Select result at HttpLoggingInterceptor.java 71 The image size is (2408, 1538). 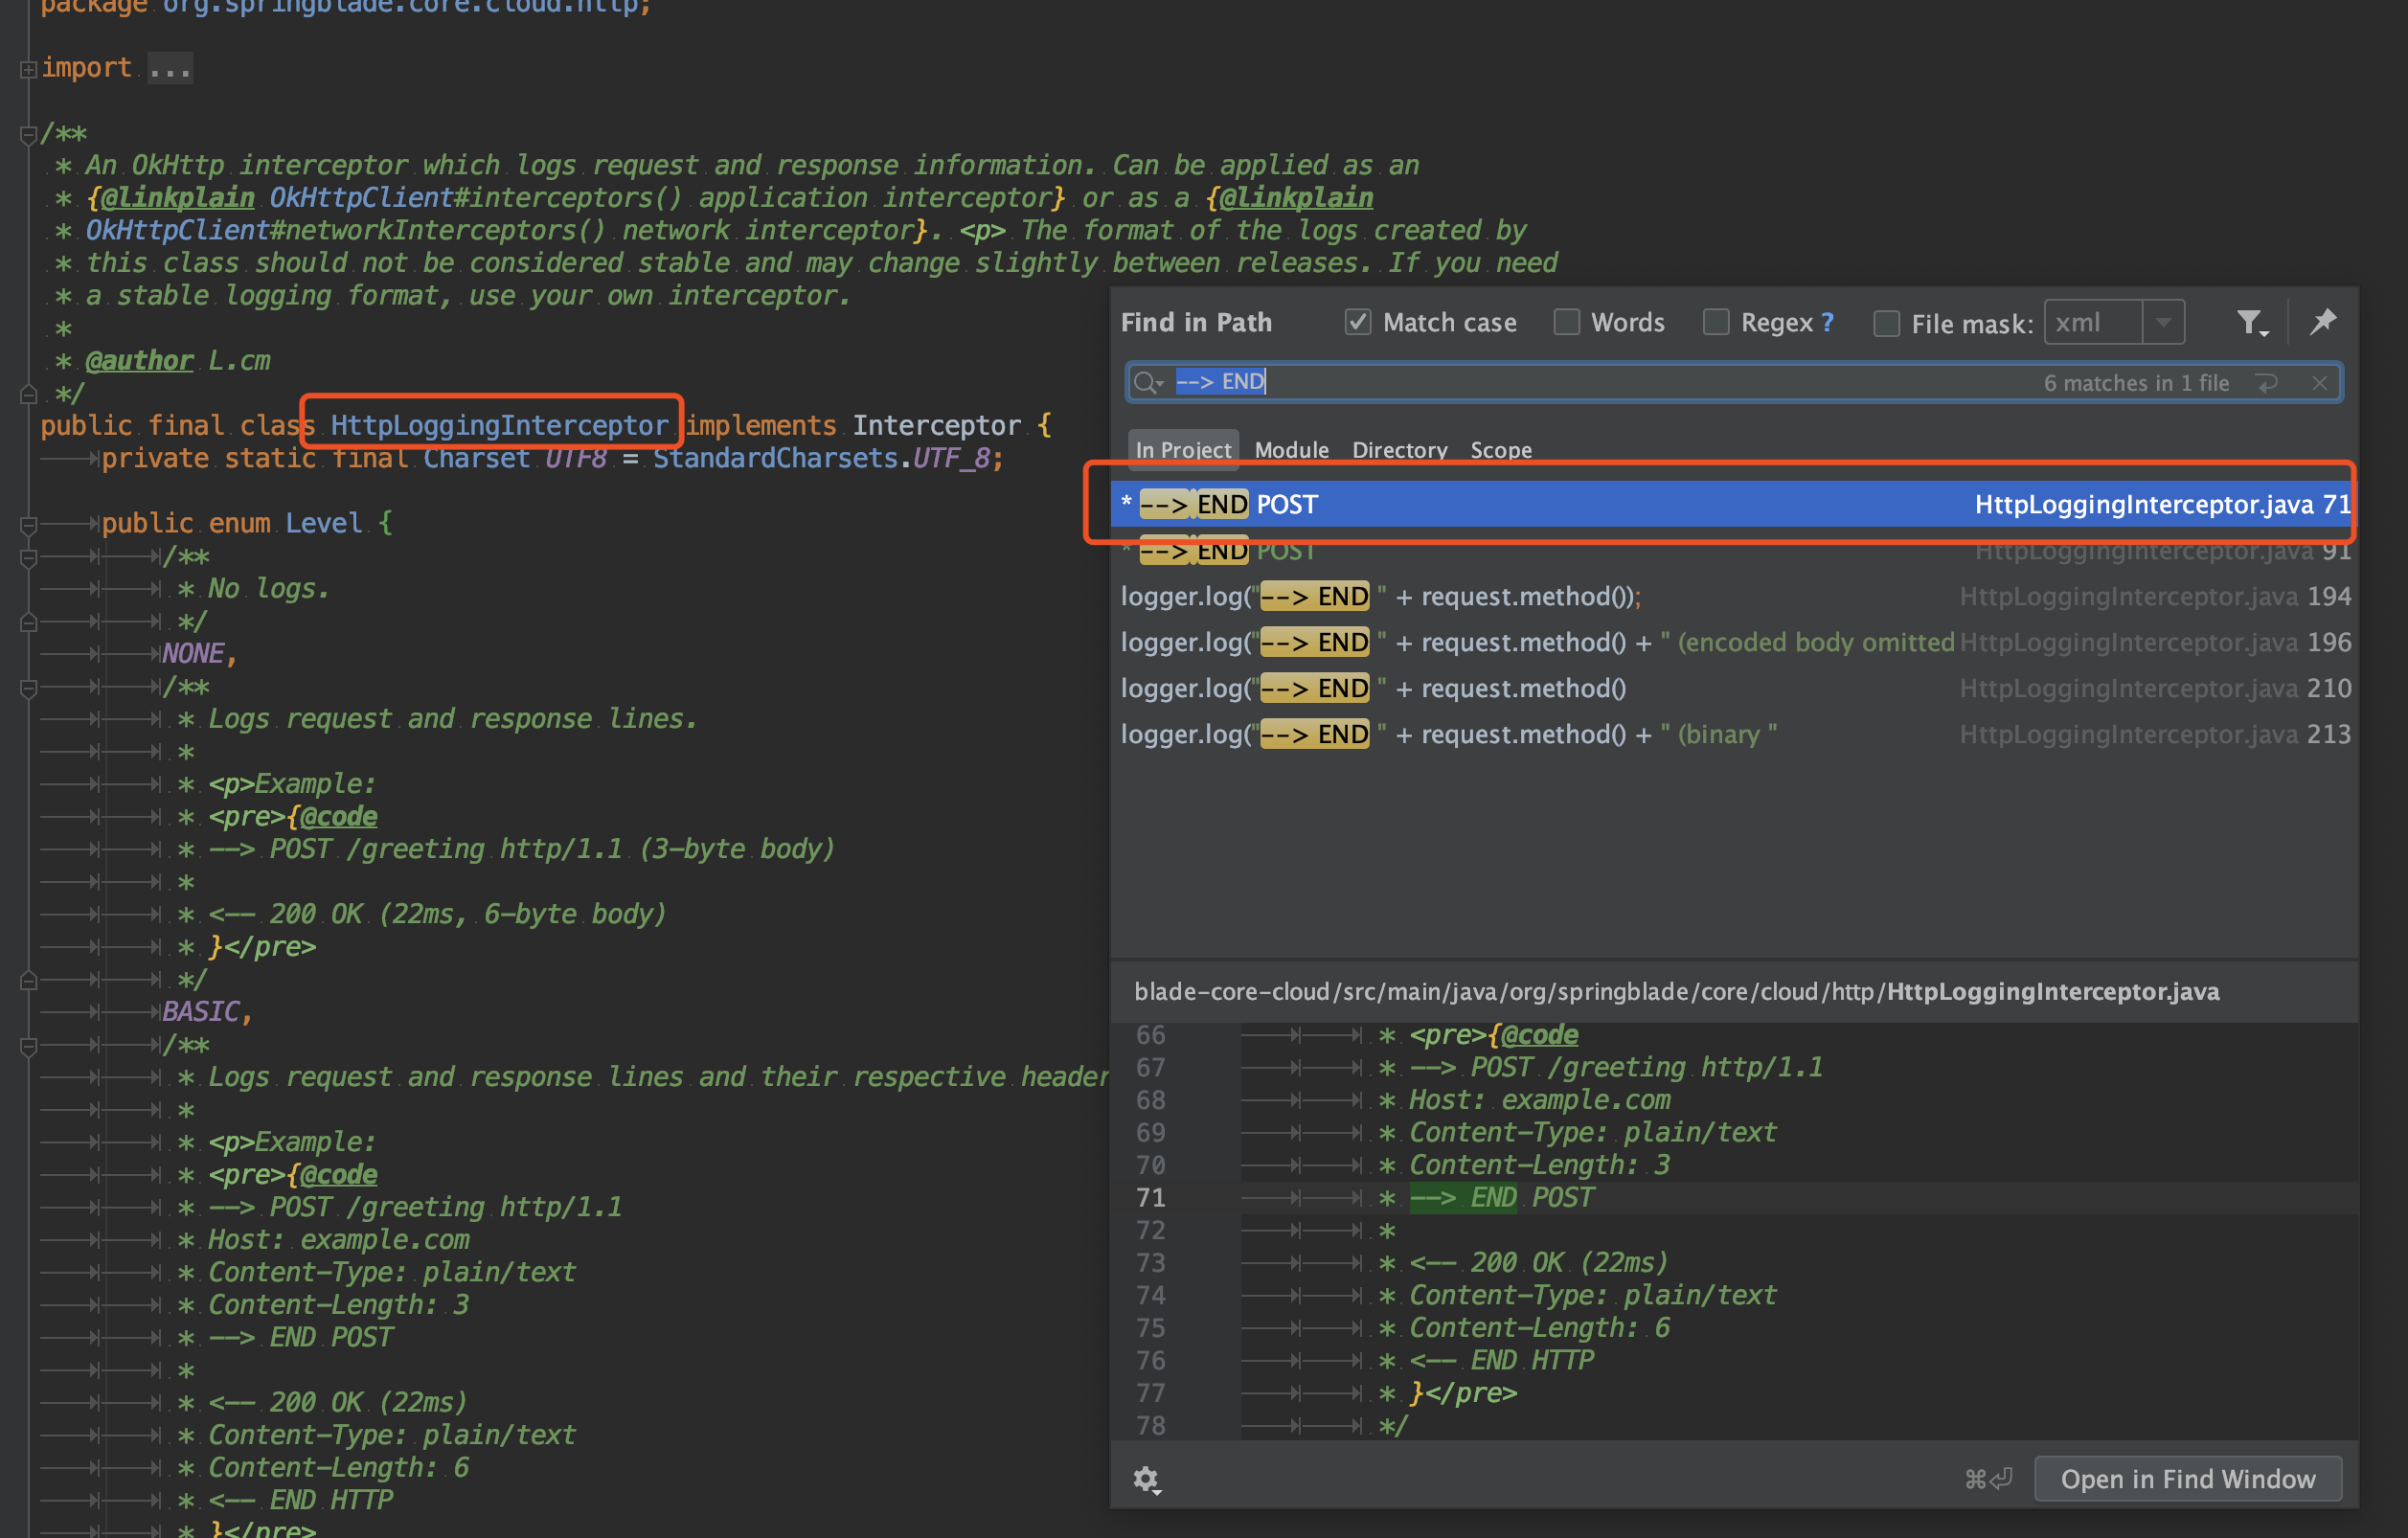(1733, 503)
